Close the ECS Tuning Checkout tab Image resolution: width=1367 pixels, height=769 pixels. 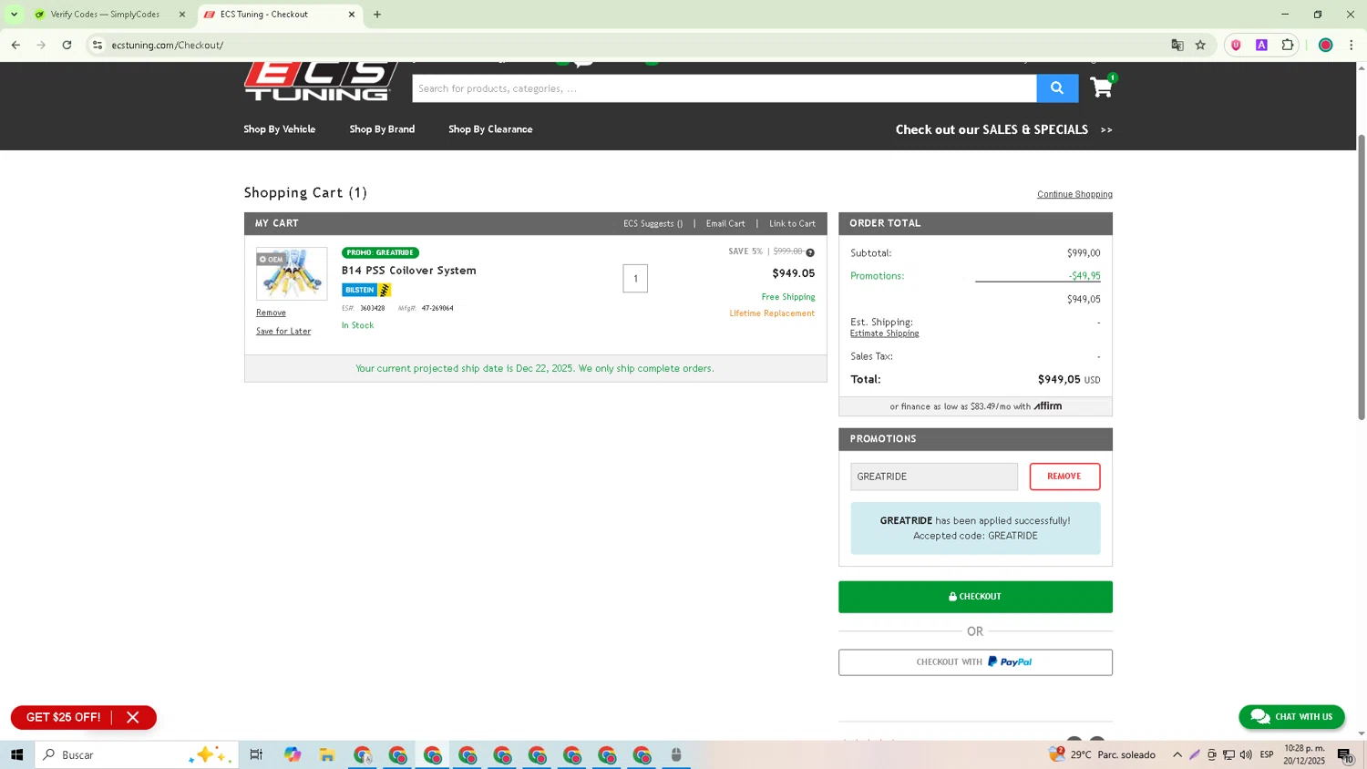pyautogui.click(x=352, y=15)
